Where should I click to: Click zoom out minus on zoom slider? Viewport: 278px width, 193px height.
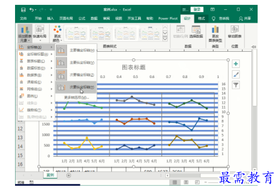pos(206,182)
